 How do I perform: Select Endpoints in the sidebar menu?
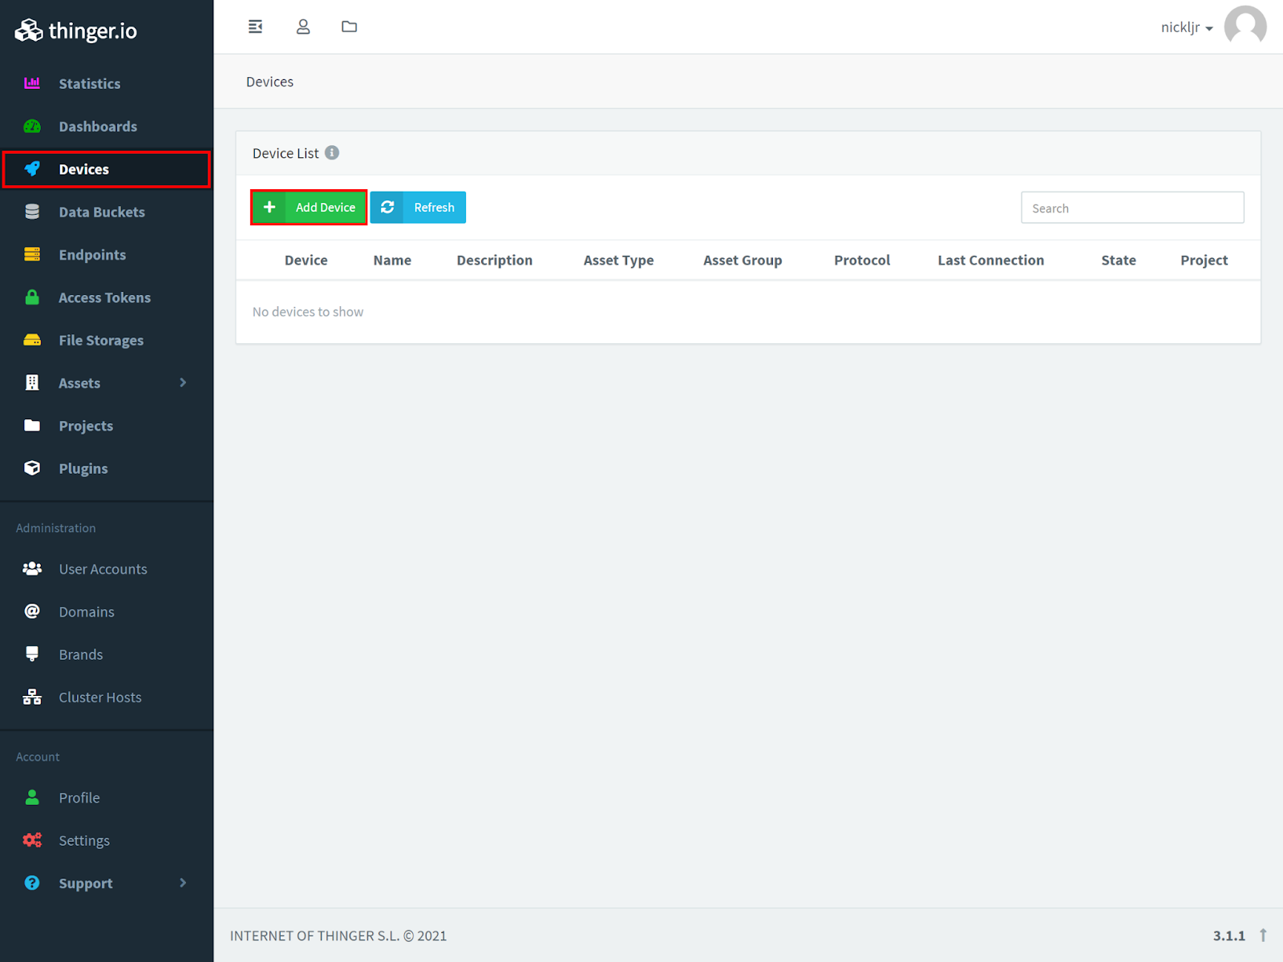92,254
